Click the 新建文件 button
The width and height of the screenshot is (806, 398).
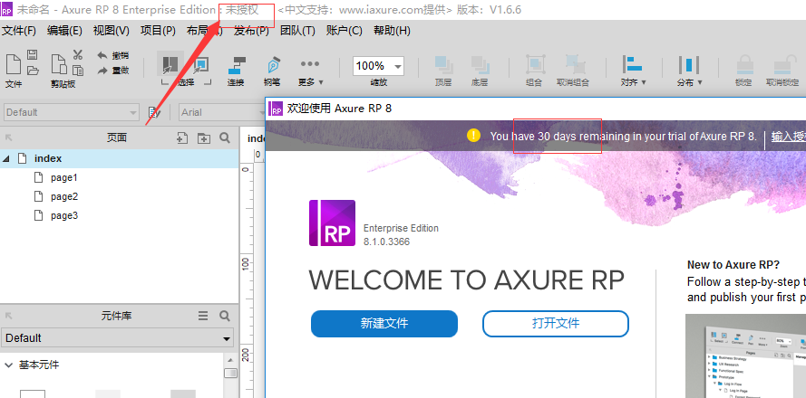click(x=384, y=324)
